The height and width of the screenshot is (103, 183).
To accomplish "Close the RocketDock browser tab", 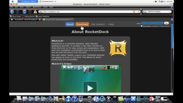I will 40,20.
